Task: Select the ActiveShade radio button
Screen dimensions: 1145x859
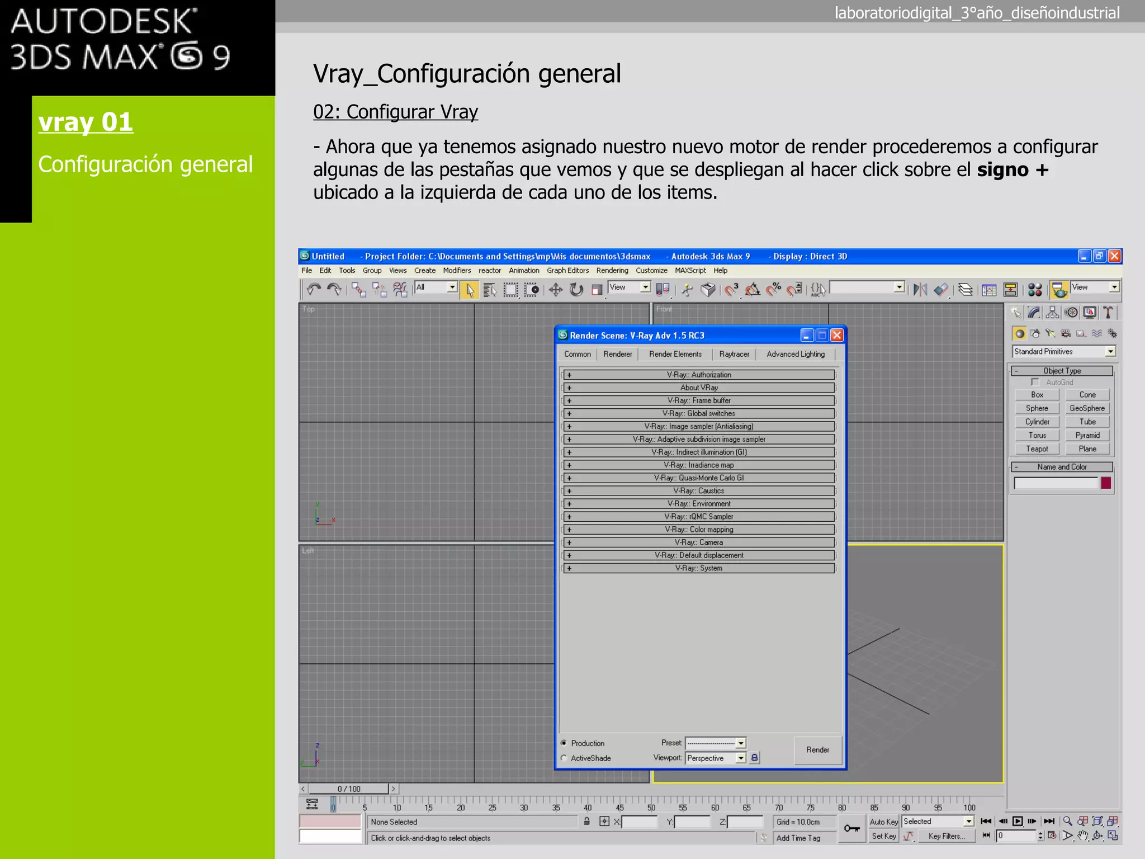Action: click(564, 758)
